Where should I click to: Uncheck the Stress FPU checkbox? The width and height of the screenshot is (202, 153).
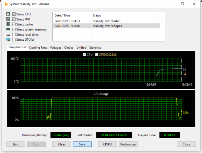pos(14,19)
